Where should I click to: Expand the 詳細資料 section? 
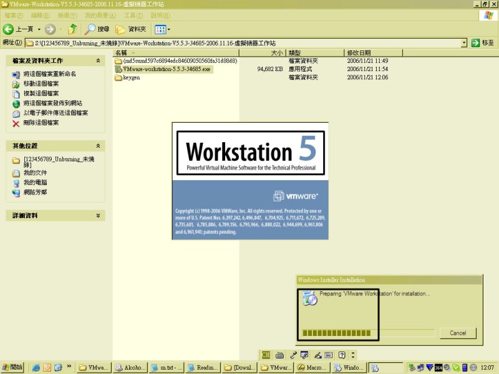point(98,215)
